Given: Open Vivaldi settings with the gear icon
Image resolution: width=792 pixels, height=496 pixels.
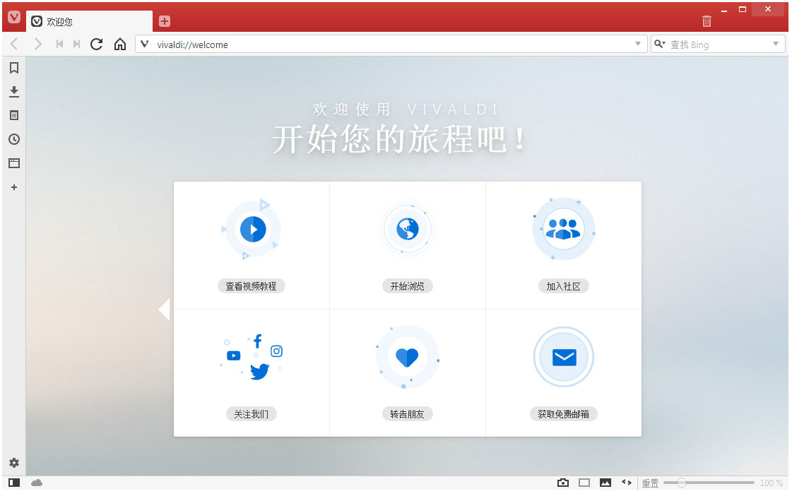Looking at the screenshot, I should (13, 462).
